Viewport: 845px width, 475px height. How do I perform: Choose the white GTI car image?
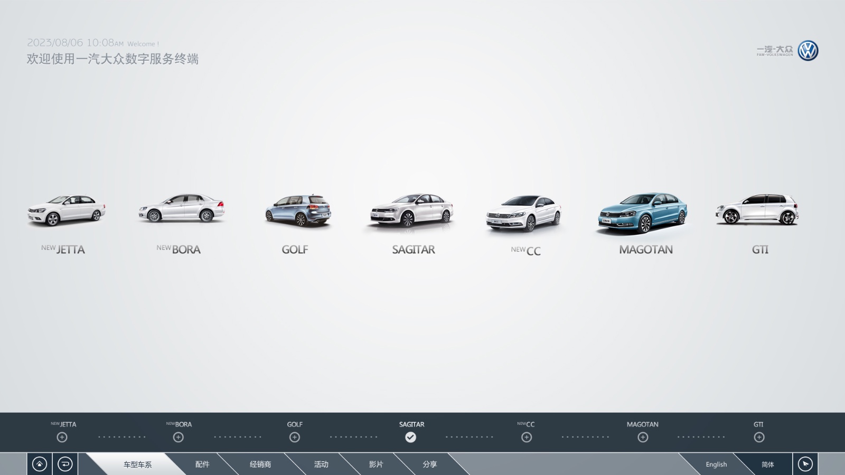click(x=757, y=210)
